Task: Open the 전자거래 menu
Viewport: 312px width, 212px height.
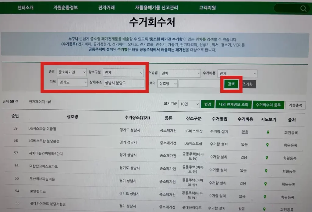Action: 106,8
